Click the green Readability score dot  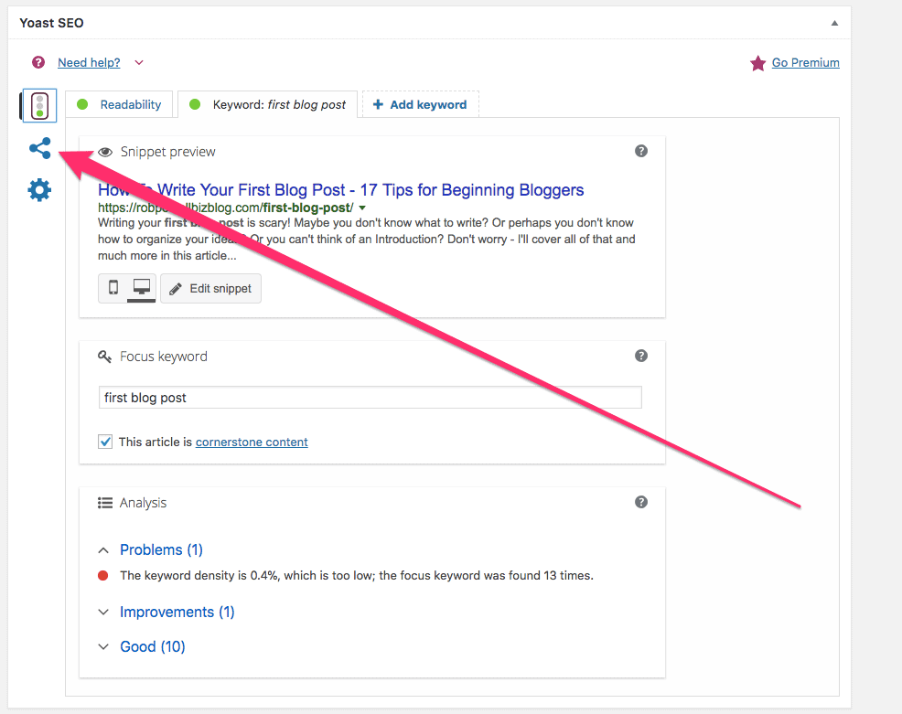pos(82,104)
